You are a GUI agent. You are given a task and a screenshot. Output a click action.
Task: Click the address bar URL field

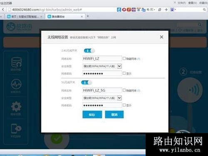[x=61, y=10]
